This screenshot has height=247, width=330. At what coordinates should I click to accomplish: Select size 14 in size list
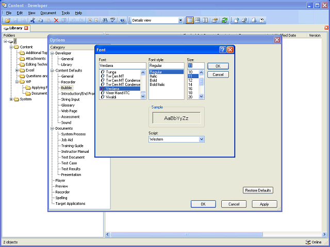pyautogui.click(x=190, y=84)
